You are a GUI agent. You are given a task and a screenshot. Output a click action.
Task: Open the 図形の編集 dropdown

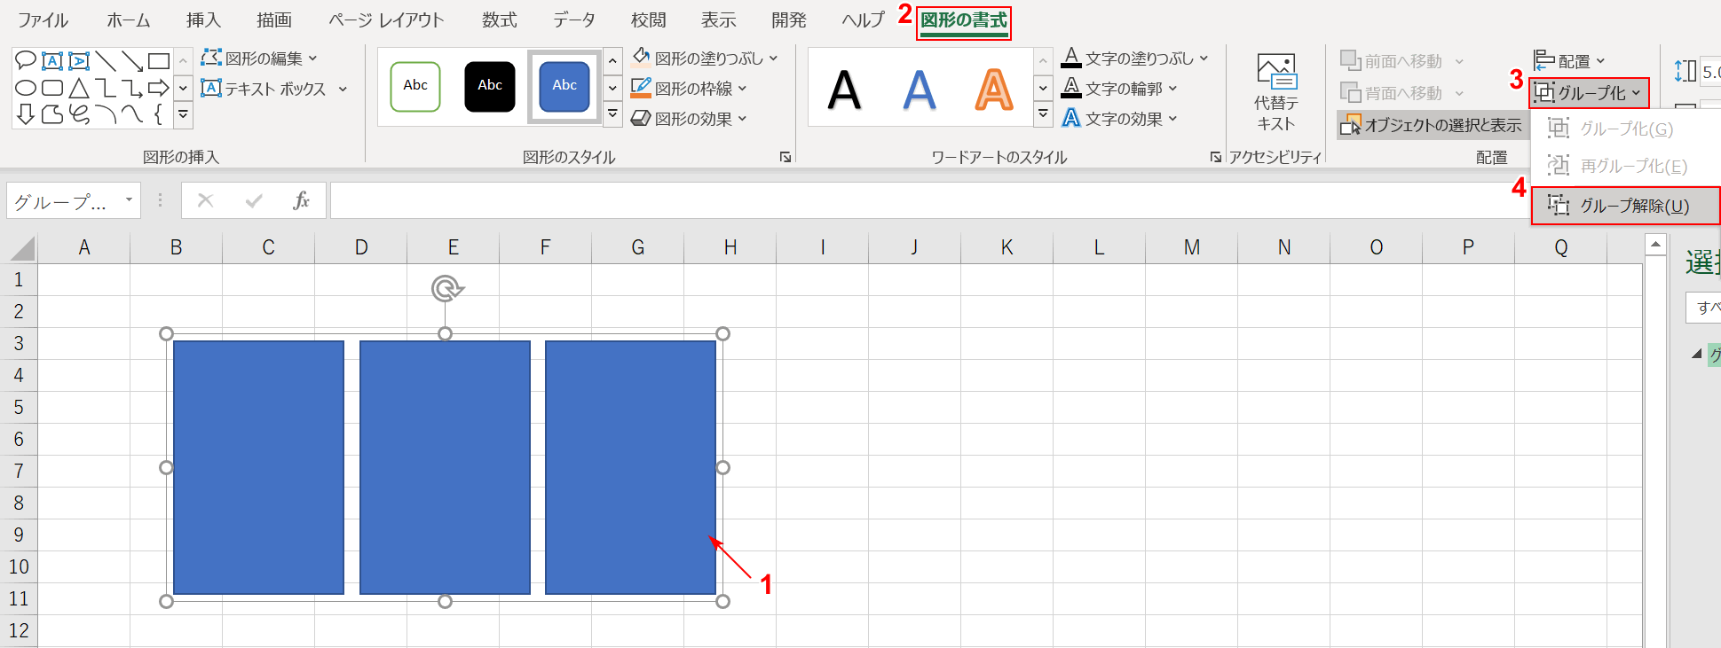pyautogui.click(x=259, y=59)
